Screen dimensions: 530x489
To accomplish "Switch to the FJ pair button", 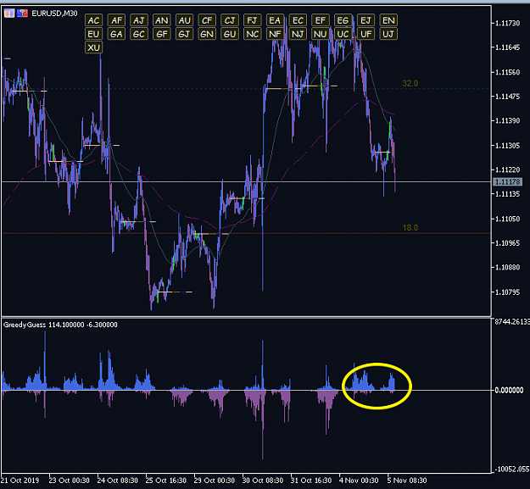I will (x=252, y=20).
